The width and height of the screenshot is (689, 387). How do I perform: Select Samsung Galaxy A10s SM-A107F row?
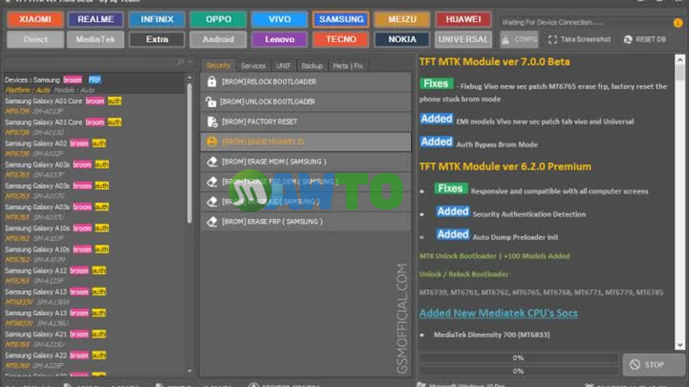[x=95, y=233]
